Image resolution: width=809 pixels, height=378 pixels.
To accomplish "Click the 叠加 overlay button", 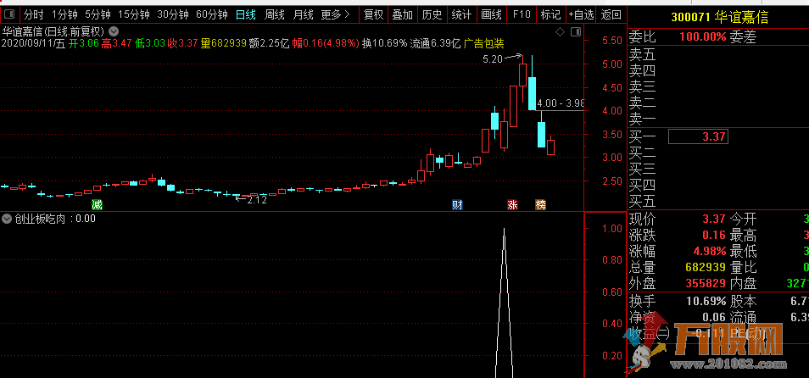I will tap(403, 14).
